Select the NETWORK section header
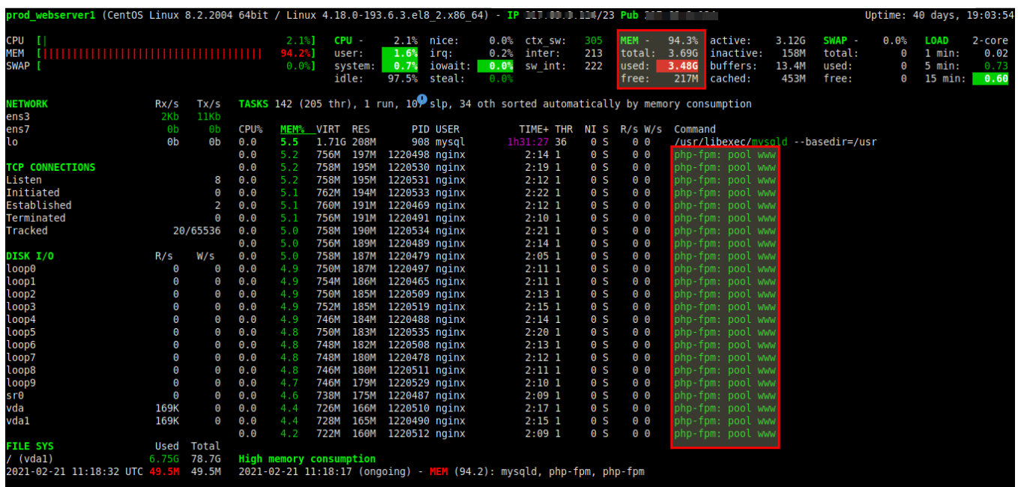The width and height of the screenshot is (1018, 487). click(27, 104)
